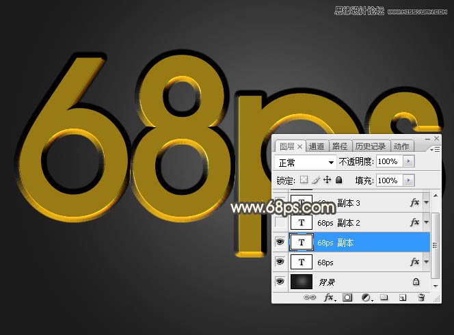Select the 背景 layer thumbnail

coord(302,282)
